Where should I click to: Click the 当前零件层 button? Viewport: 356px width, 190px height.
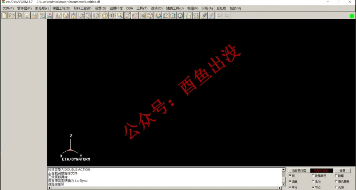[x=299, y=170]
